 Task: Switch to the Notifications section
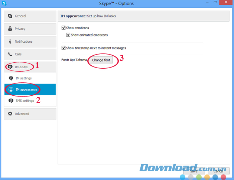point(30,42)
